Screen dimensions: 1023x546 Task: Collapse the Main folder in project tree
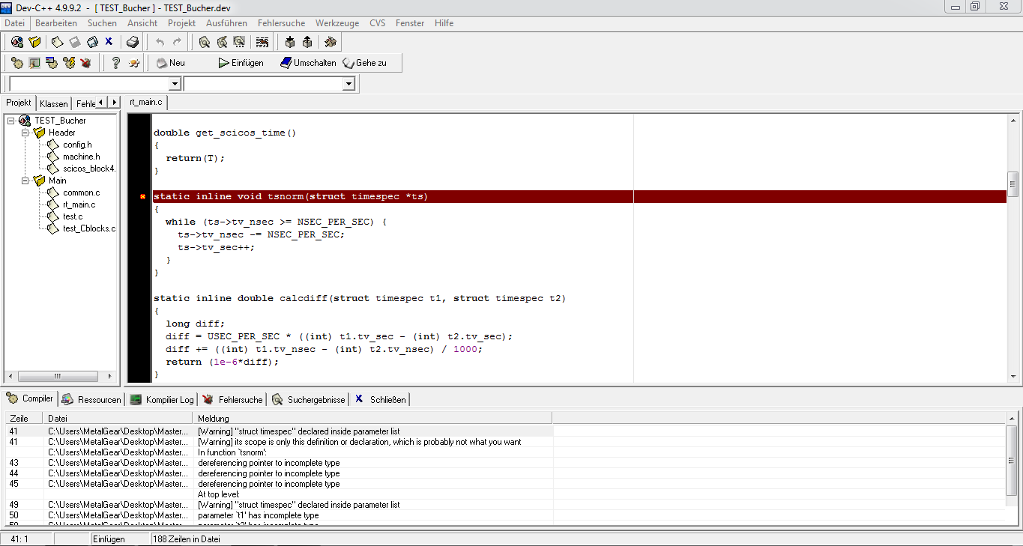click(x=25, y=181)
